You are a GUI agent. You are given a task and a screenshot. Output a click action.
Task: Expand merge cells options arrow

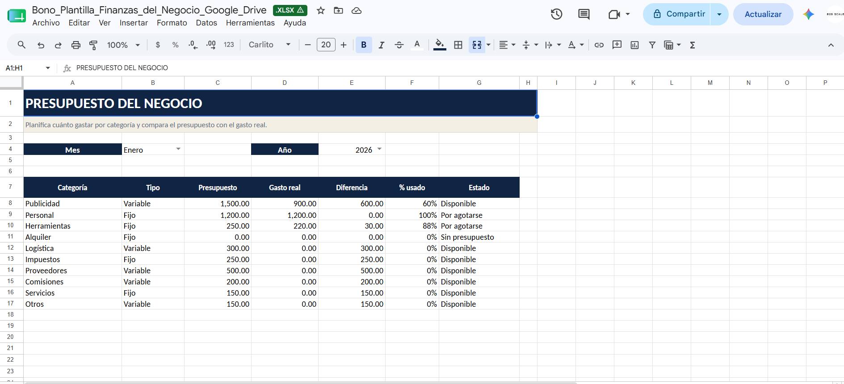tap(488, 45)
